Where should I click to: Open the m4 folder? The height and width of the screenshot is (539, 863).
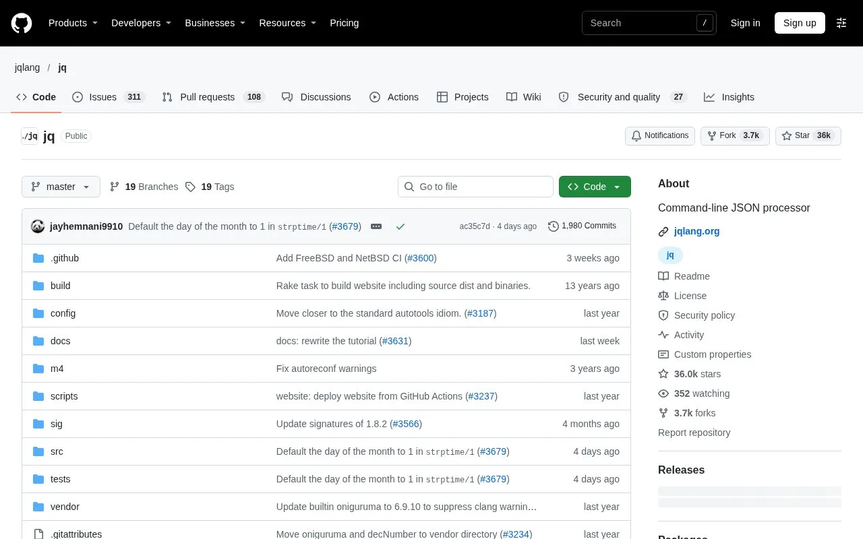57,369
